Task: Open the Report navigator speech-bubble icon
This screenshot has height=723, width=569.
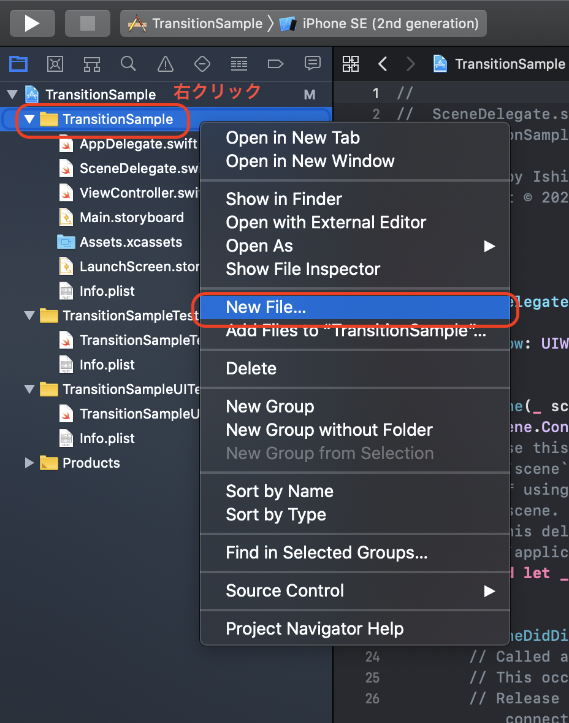Action: pos(312,63)
